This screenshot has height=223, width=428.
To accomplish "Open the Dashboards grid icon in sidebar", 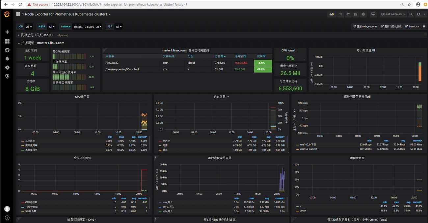I will [7, 41].
